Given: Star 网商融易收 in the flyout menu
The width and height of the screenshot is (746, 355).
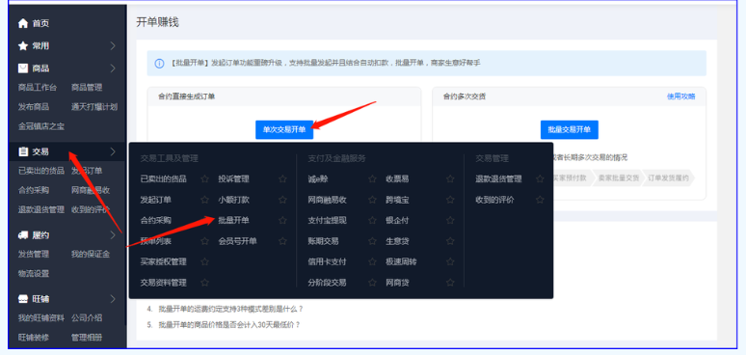Looking at the screenshot, I should click(x=373, y=200).
